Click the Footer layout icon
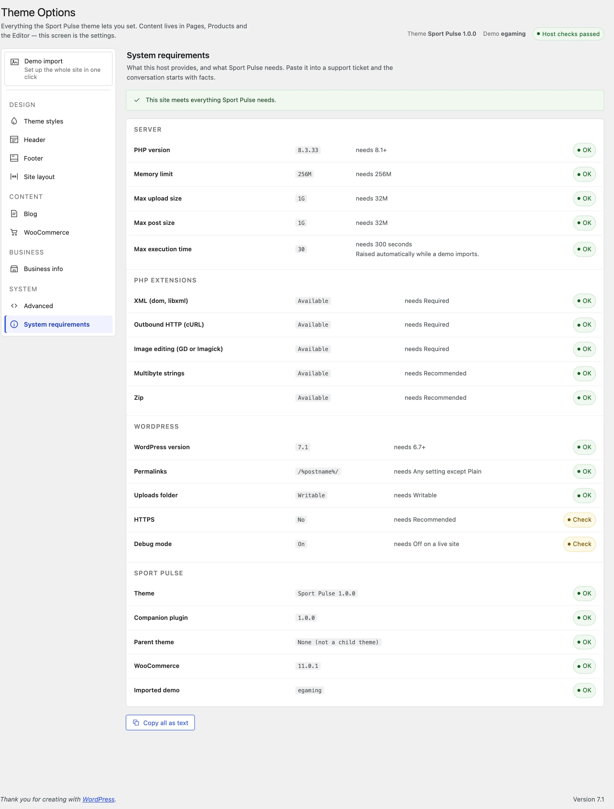Screen dimensions: 614x809 click(14, 158)
